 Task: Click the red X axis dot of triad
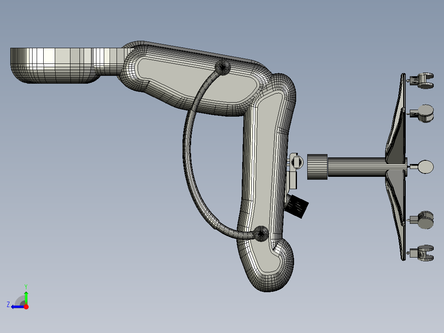point(26,307)
